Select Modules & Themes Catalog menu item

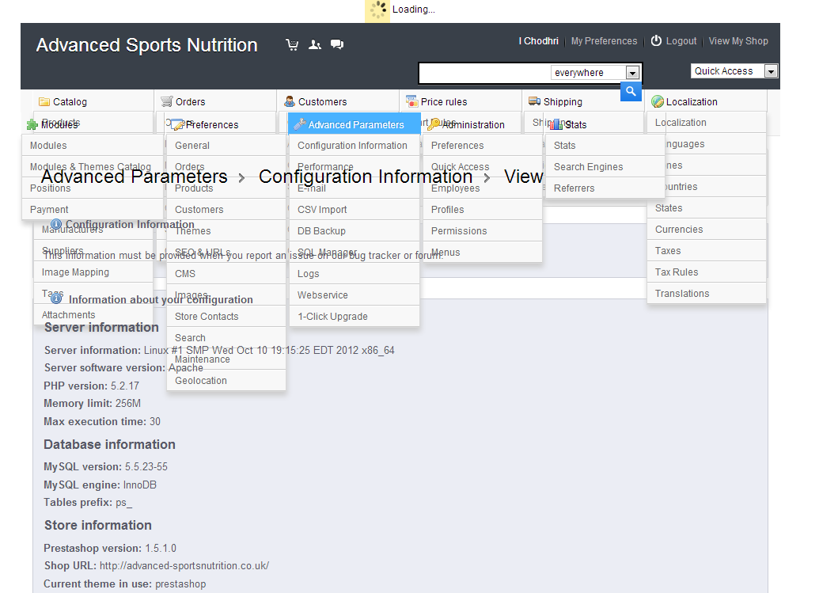[92, 167]
